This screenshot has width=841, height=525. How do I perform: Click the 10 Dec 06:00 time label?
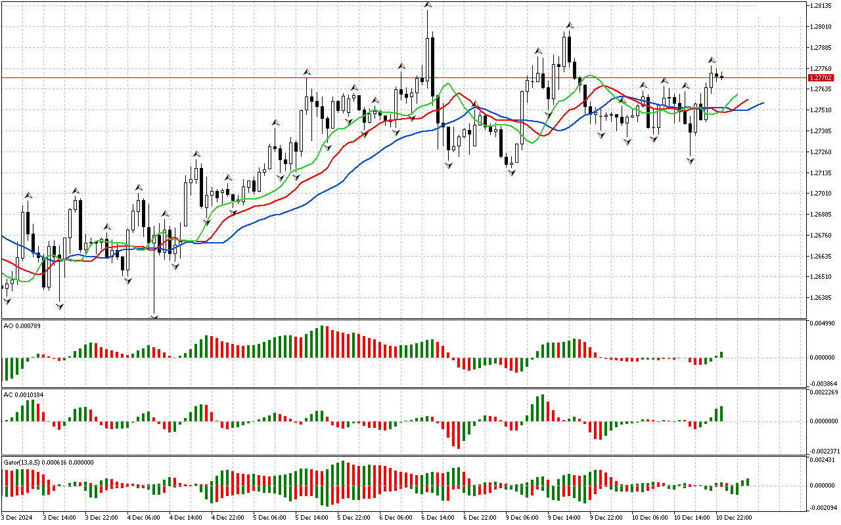(x=650, y=517)
